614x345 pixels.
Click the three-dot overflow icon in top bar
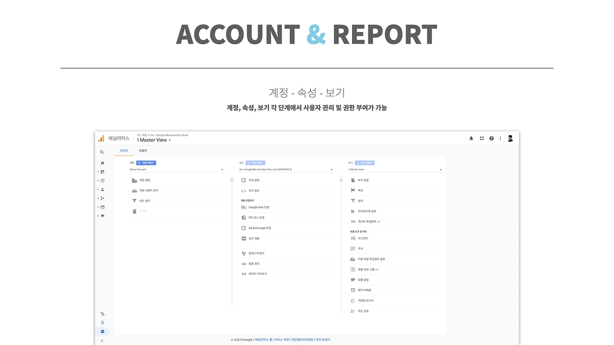pyautogui.click(x=501, y=138)
